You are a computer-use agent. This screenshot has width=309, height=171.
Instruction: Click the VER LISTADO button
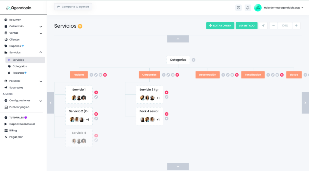pos(246,26)
